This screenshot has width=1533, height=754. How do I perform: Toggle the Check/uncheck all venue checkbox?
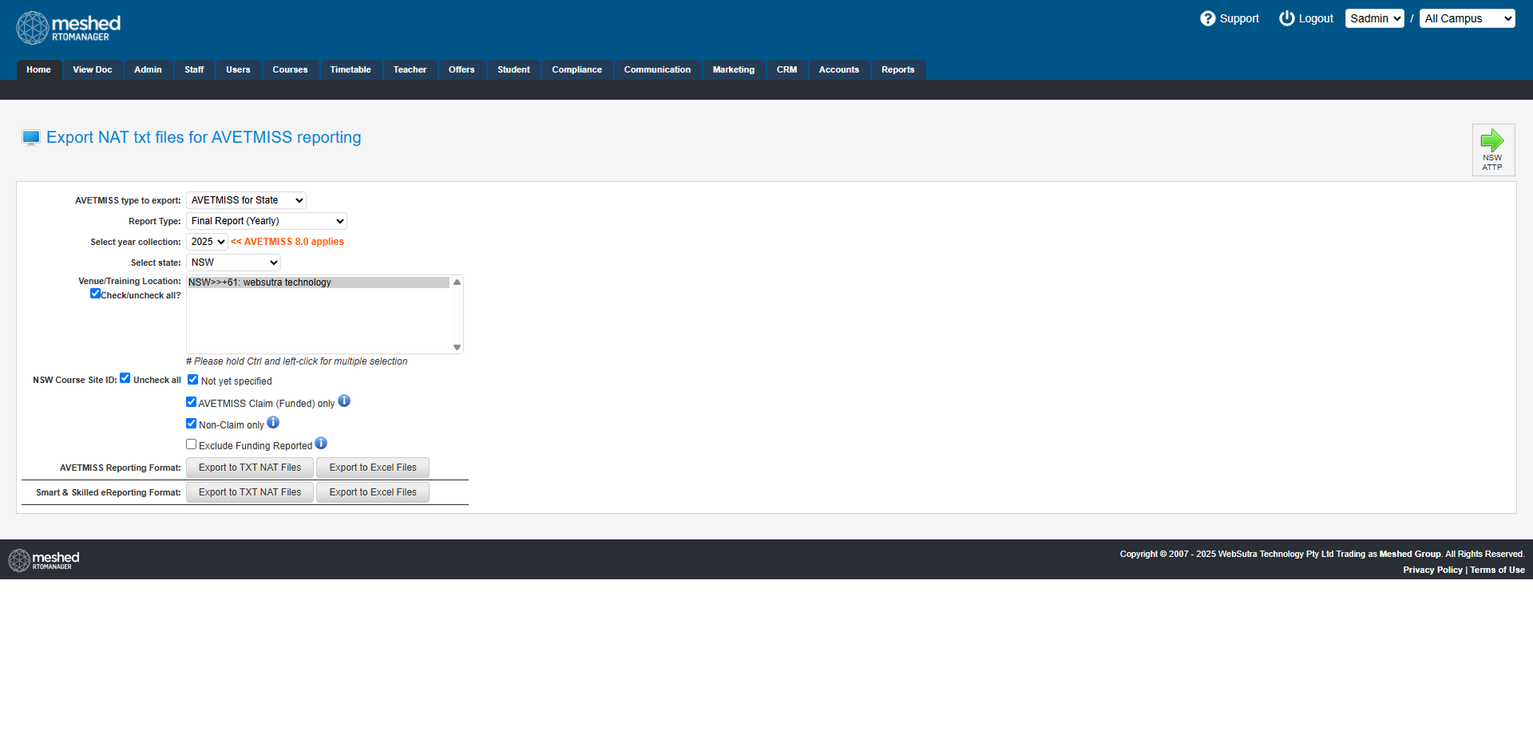click(x=95, y=293)
